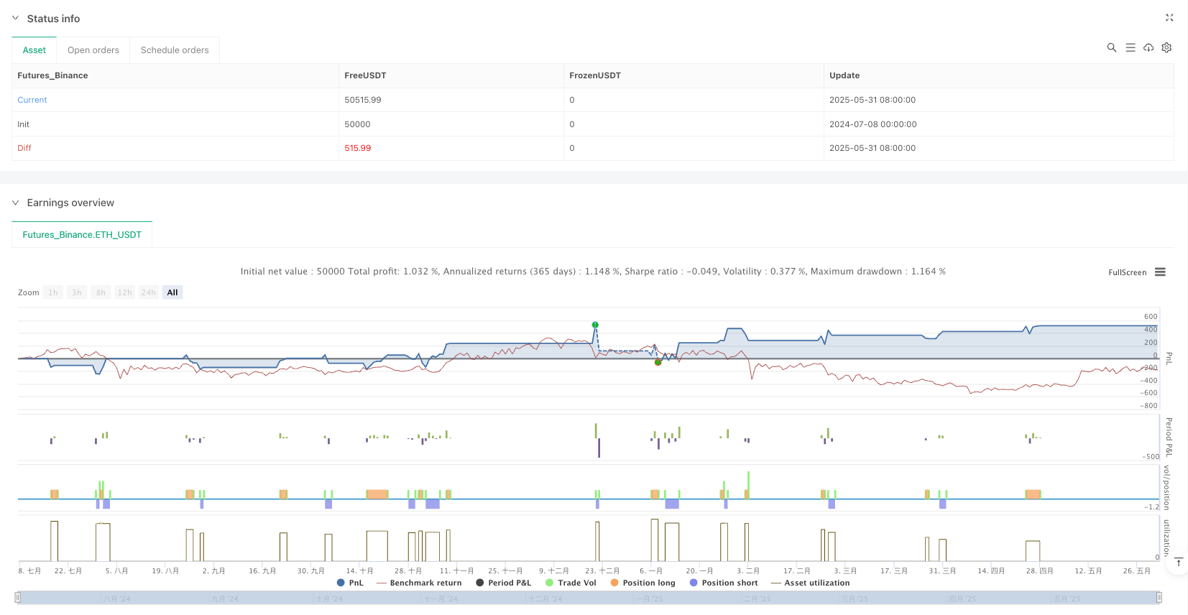This screenshot has height=615, width=1188.
Task: Collapse the Earnings overview section
Action: pyautogui.click(x=16, y=203)
